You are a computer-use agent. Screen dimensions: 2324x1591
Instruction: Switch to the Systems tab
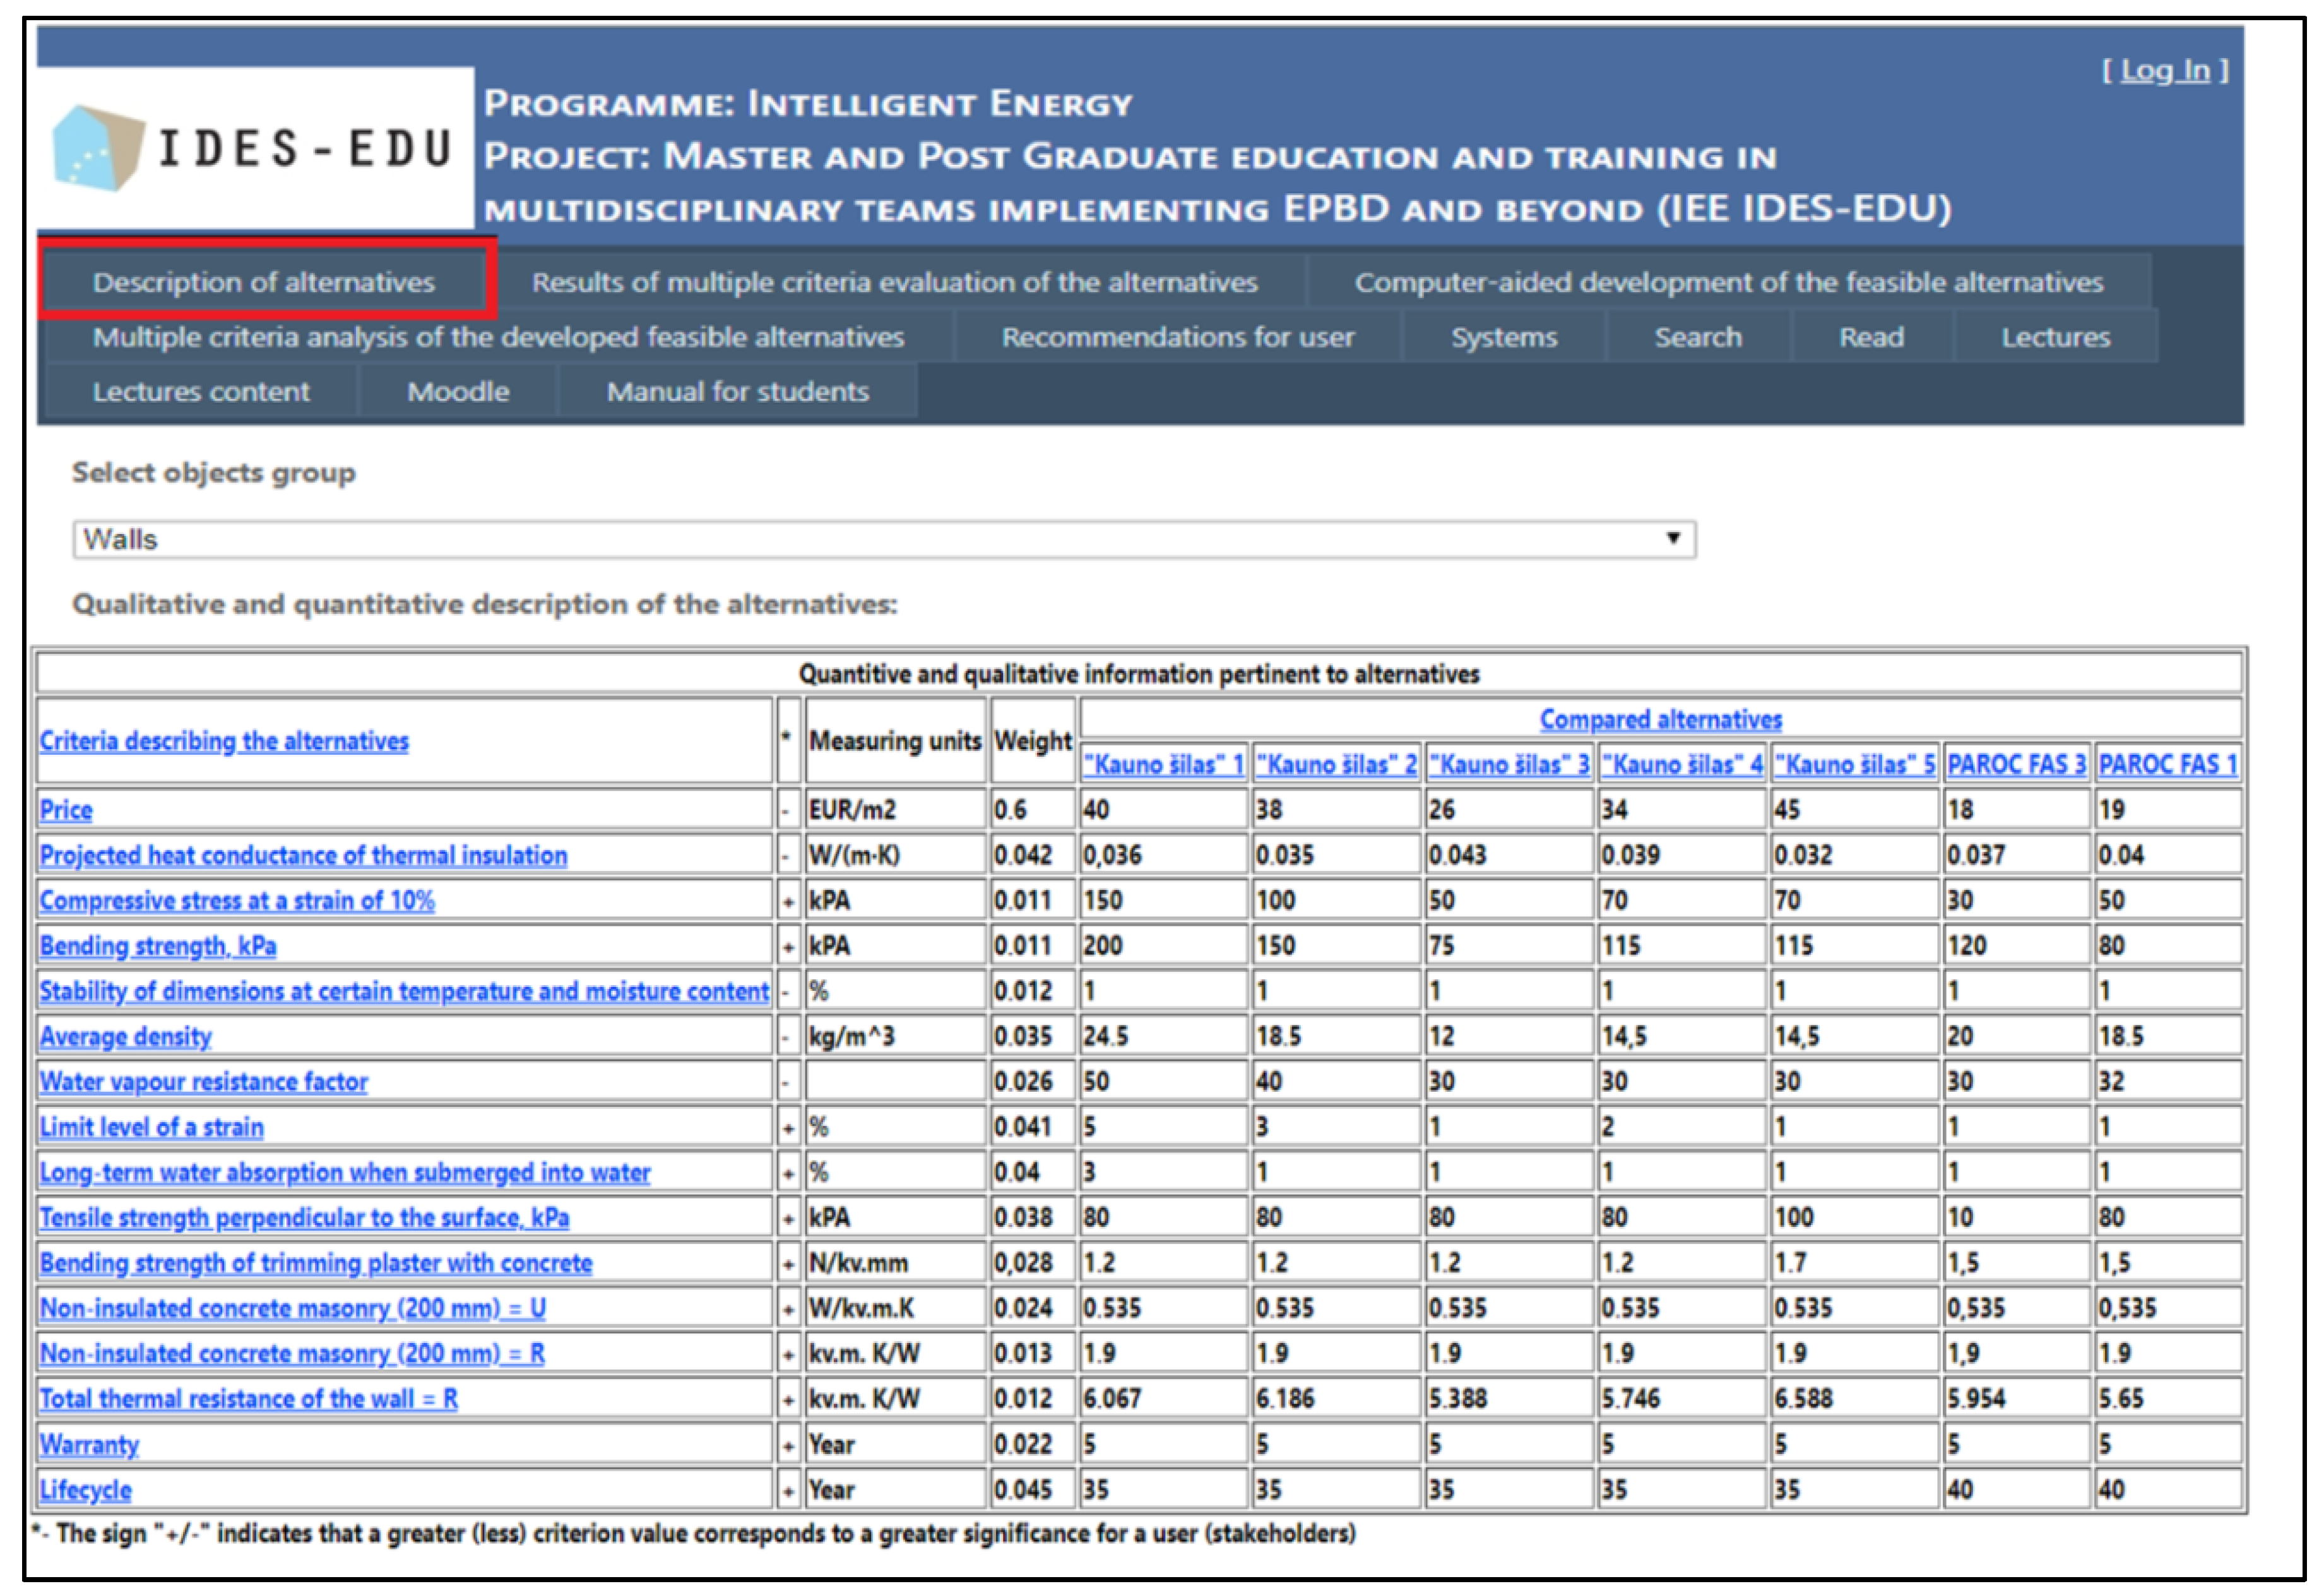(1504, 337)
